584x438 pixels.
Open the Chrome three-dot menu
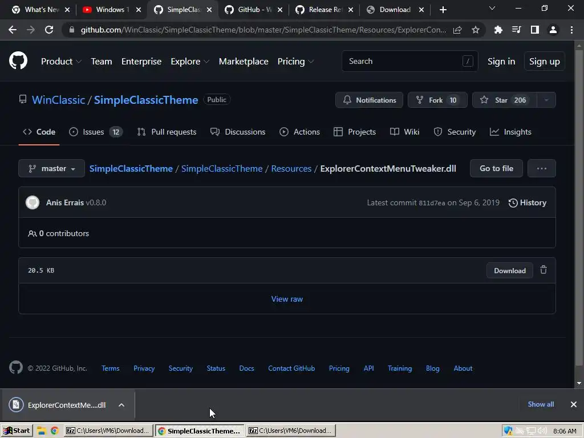(x=571, y=30)
